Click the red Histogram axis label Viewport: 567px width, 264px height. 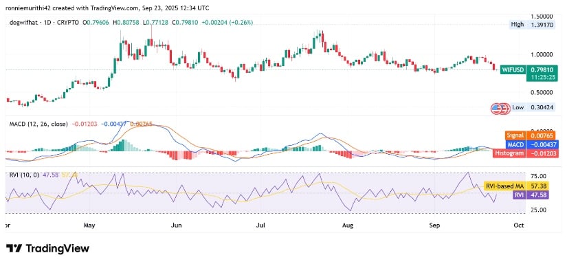pos(509,153)
